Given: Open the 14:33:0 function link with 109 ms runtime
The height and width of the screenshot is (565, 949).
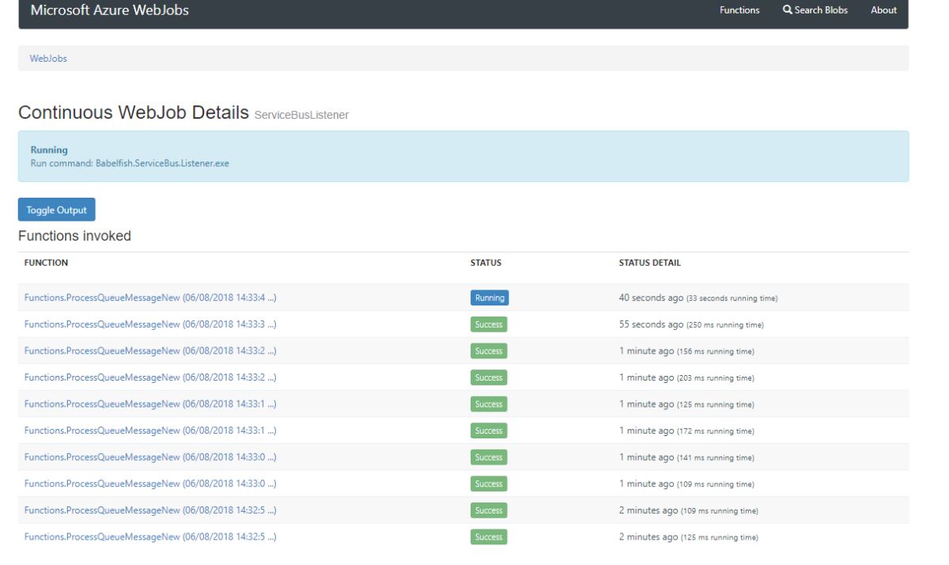Looking at the screenshot, I should click(150, 483).
